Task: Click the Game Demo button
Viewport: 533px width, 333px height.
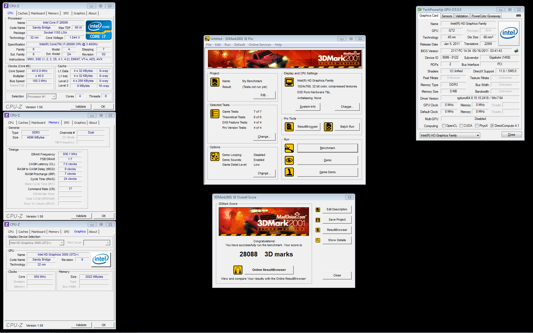Action: click(328, 172)
